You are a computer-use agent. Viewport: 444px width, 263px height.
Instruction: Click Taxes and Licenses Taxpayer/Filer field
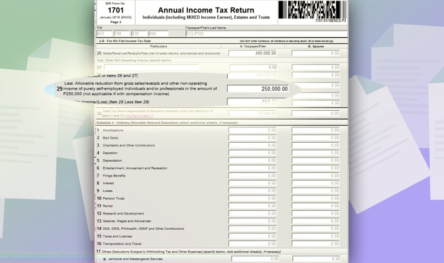click(x=253, y=236)
